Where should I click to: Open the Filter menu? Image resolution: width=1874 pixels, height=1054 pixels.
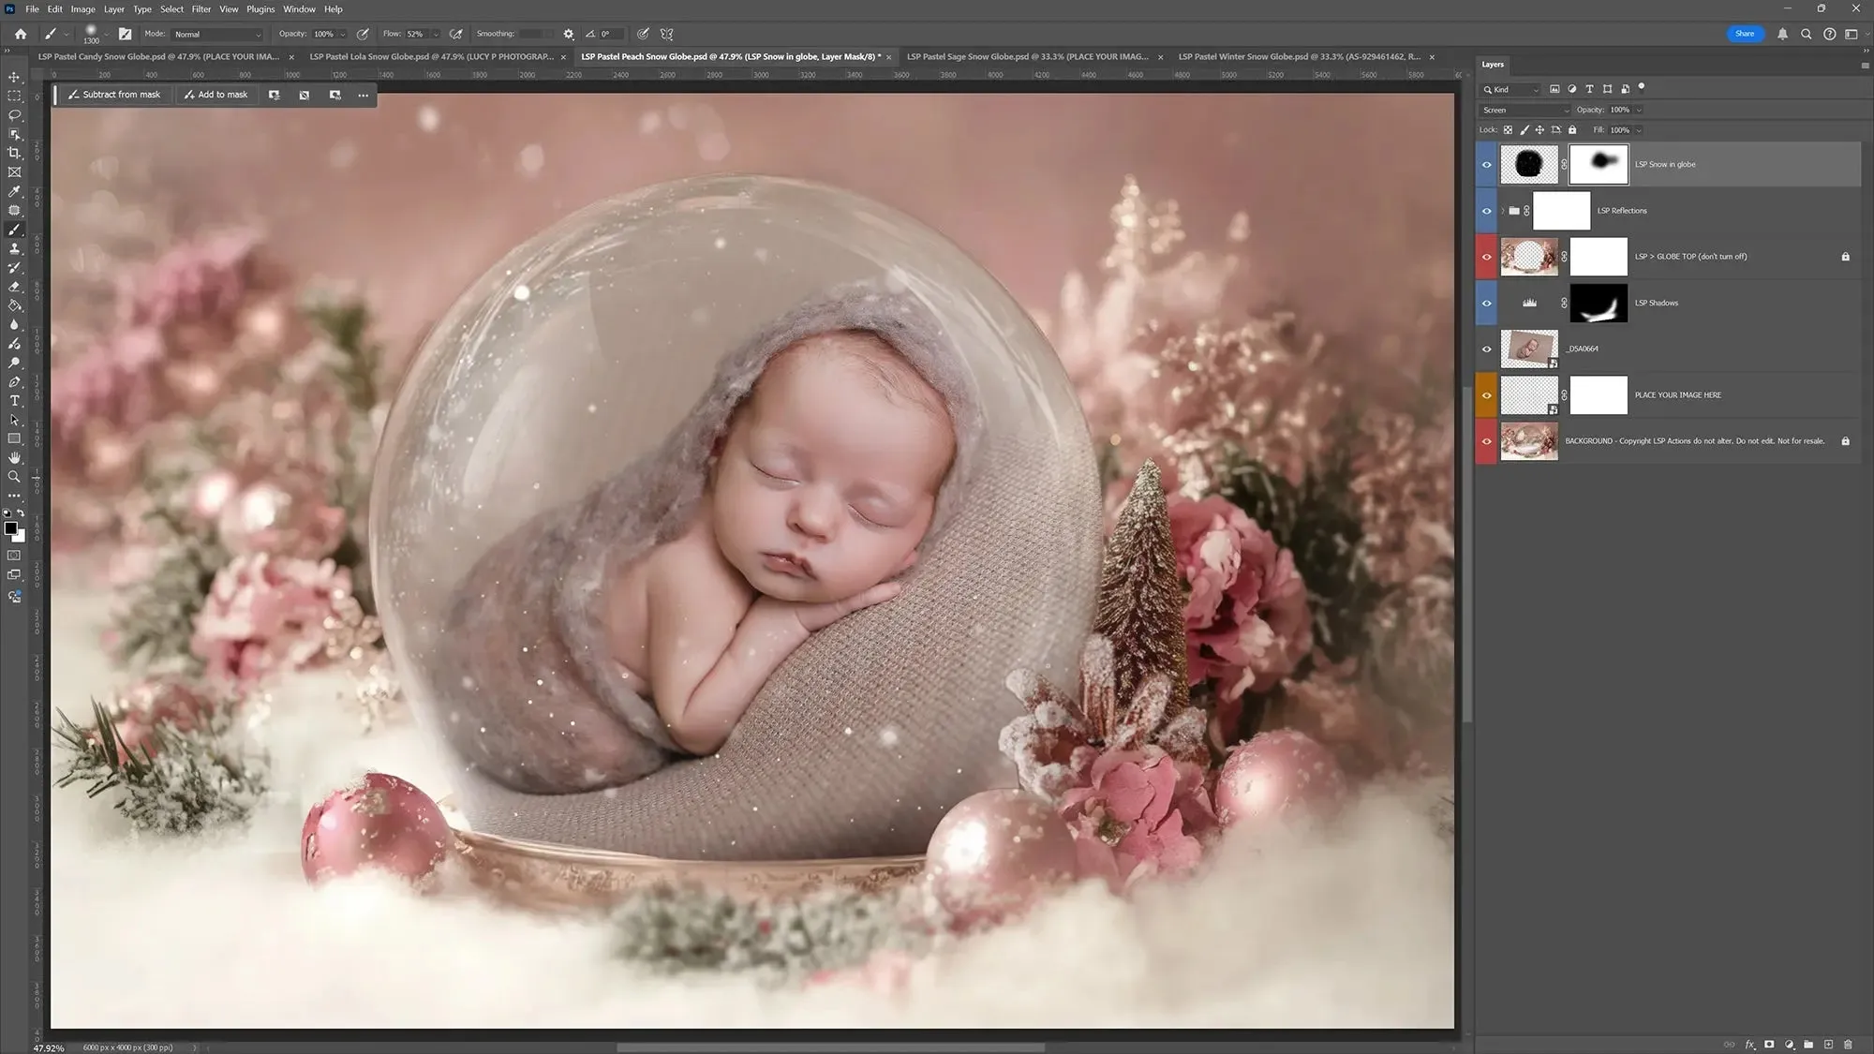point(201,8)
